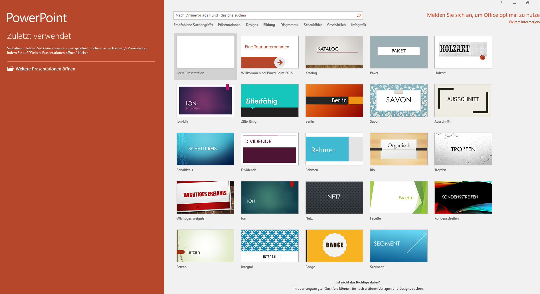Create a "Leere Präsentation"
This screenshot has height=294, width=540.
click(x=205, y=52)
